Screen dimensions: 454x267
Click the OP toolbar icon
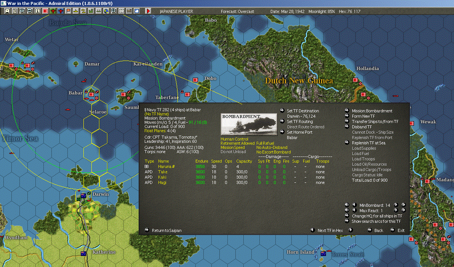pyautogui.click(x=121, y=11)
